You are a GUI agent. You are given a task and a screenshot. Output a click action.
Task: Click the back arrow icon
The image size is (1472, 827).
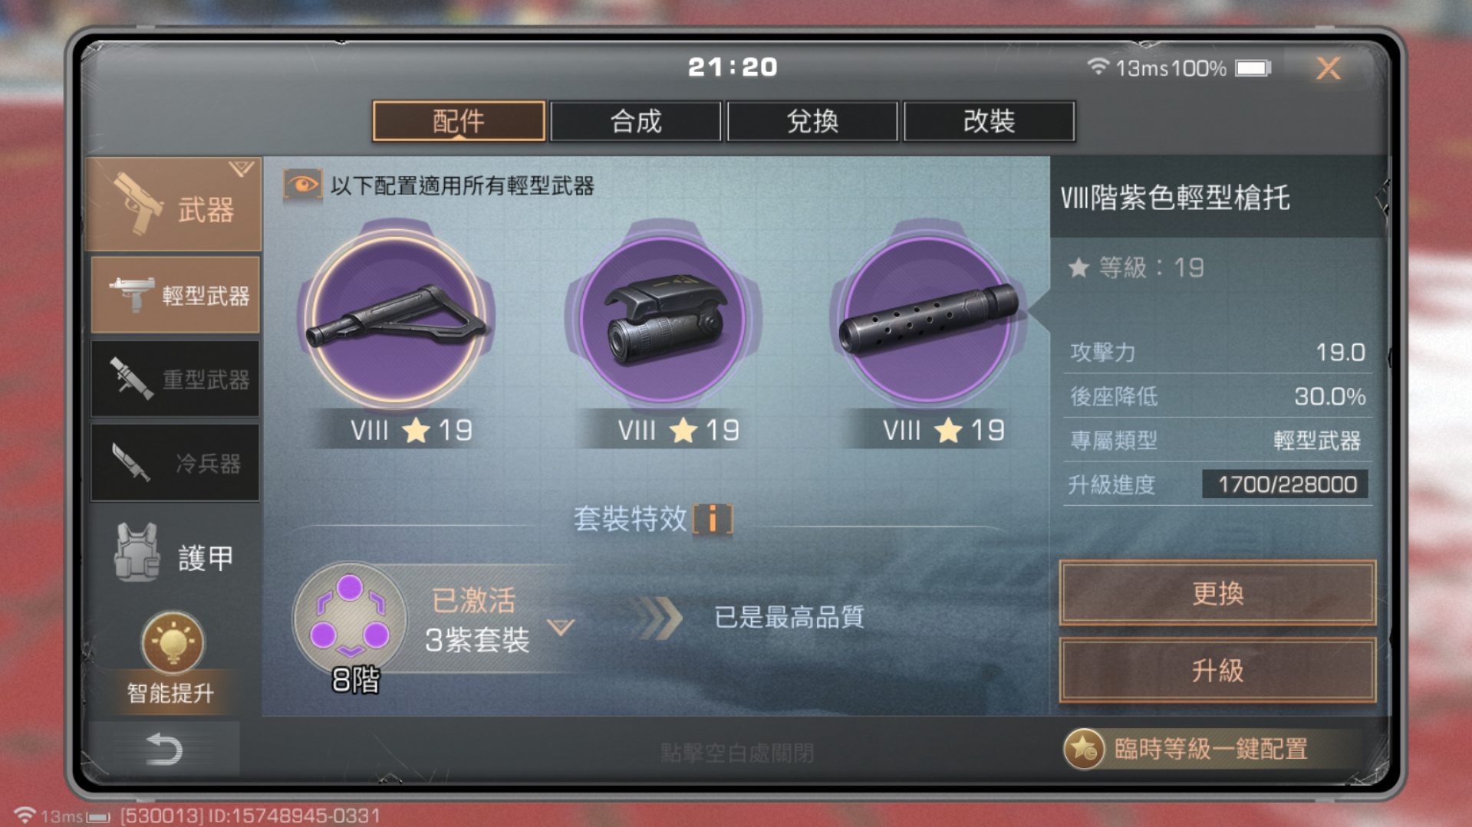click(x=163, y=749)
